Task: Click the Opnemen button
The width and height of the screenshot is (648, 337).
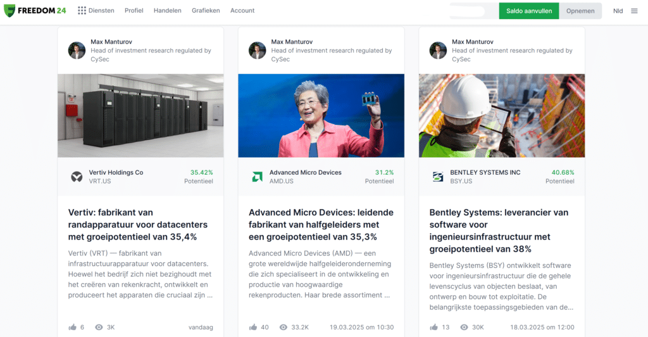Action: point(580,11)
